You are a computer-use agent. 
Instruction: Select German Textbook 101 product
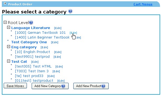40,33
